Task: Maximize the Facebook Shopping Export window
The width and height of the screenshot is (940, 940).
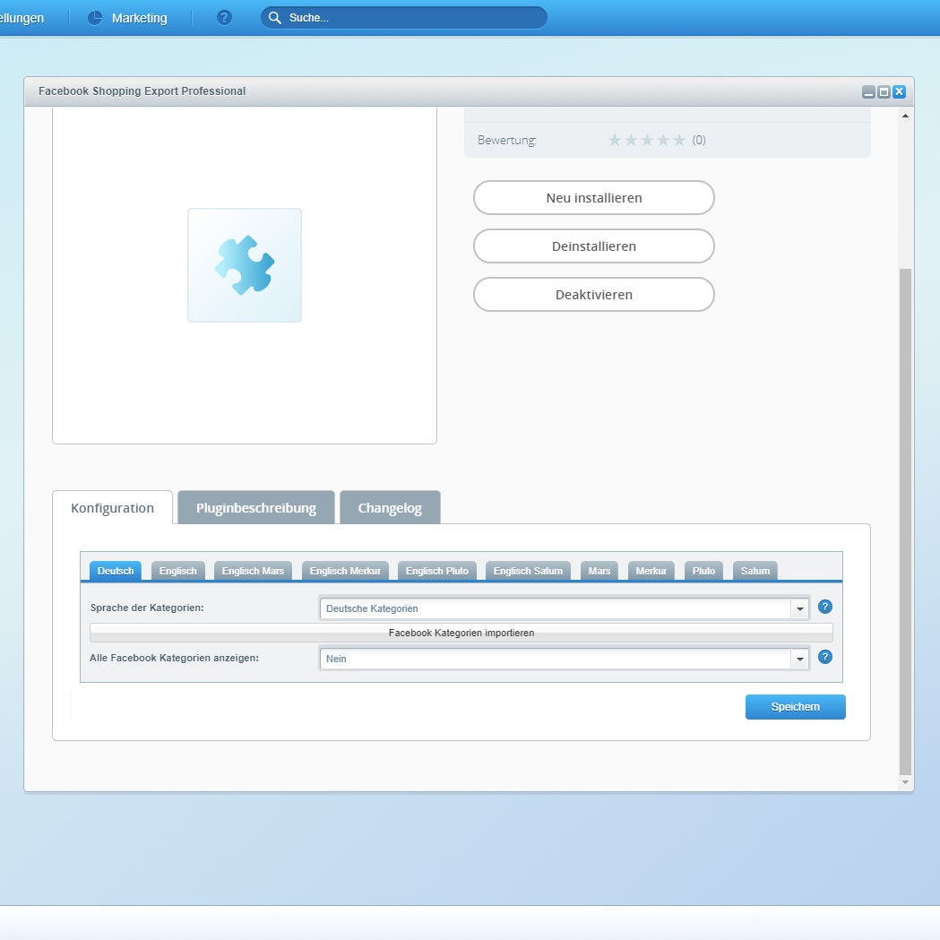Action: pyautogui.click(x=884, y=91)
